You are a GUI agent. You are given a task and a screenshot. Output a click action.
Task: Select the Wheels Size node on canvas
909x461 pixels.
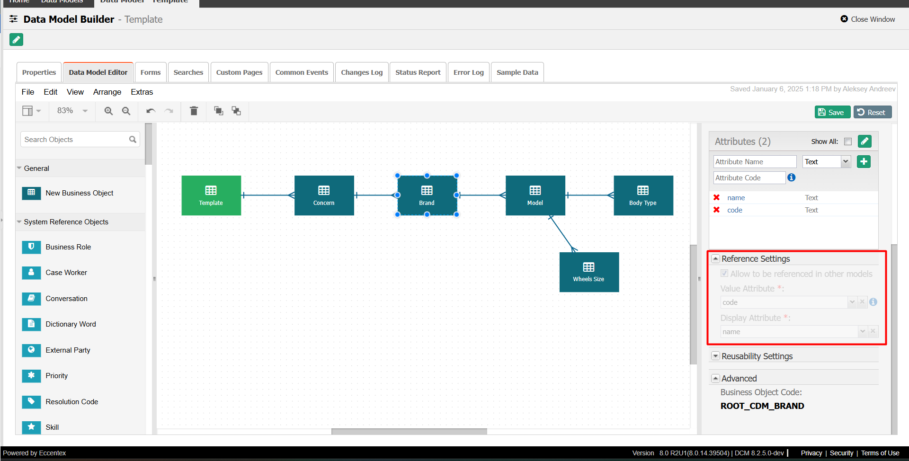[x=589, y=272]
